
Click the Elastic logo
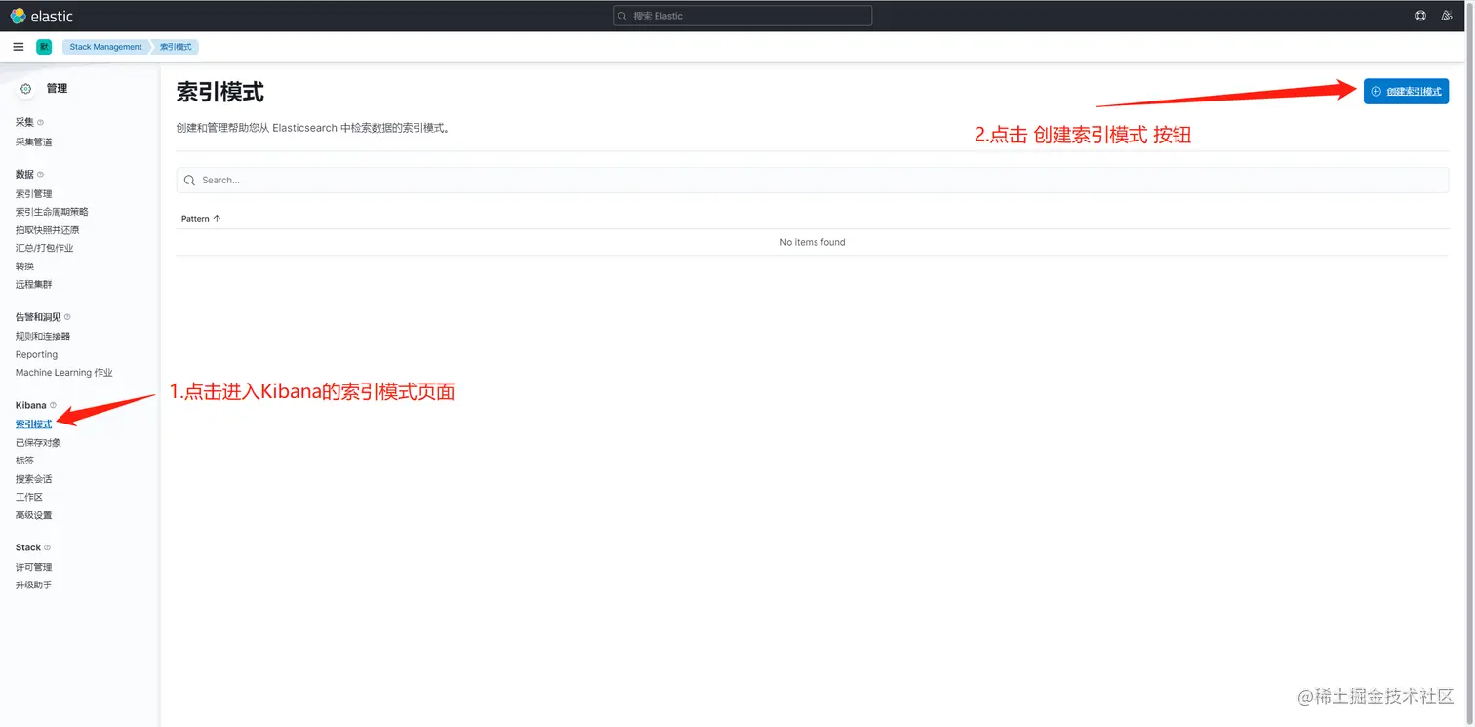[41, 16]
